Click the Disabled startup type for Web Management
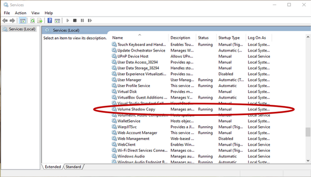 tap(226, 139)
